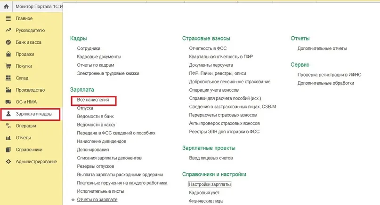This screenshot has height=205, width=380.
Task: Open Добровольное пенсионное страхование
Action: point(230,81)
